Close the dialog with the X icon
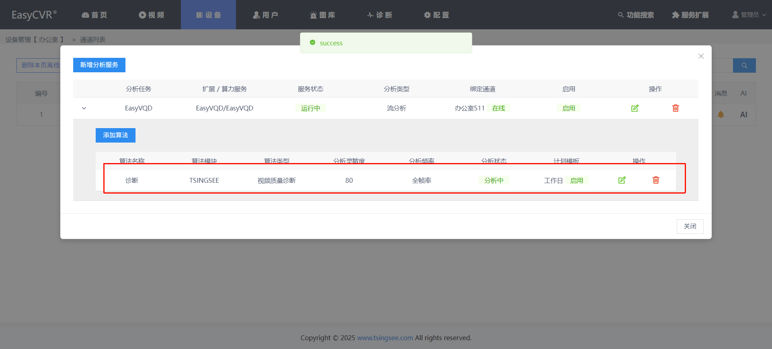The image size is (772, 349). click(701, 56)
